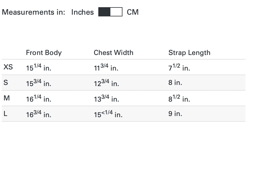Select the Inches unit label
261x175 pixels.
coord(82,12)
